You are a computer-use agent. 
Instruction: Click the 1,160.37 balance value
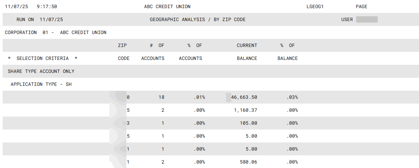tap(245, 110)
